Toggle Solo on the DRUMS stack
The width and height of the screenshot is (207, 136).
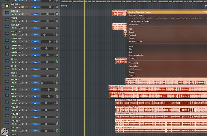tap(22, 7)
